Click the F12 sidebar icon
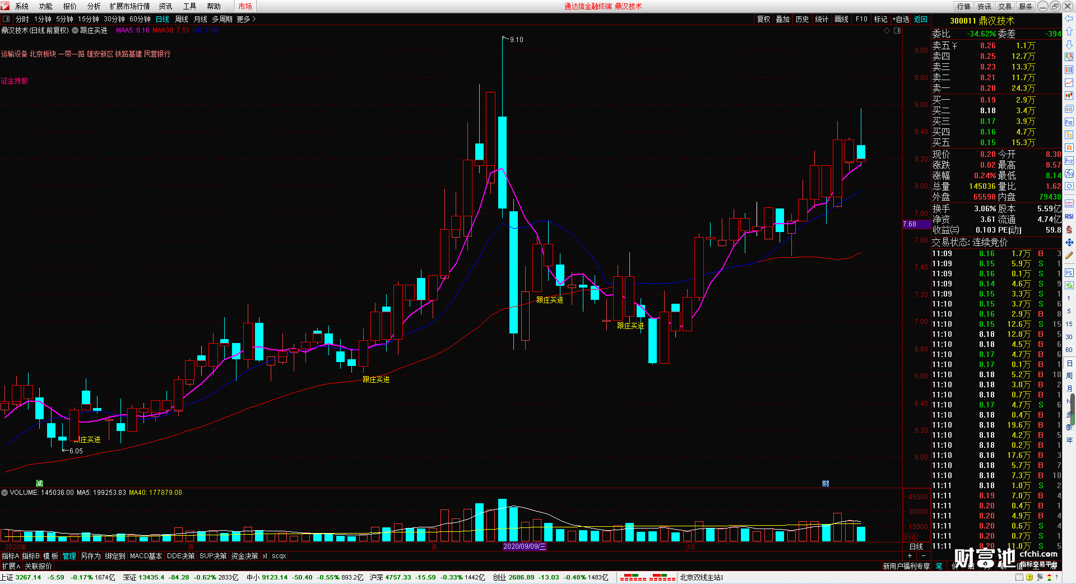 pyautogui.click(x=1069, y=160)
